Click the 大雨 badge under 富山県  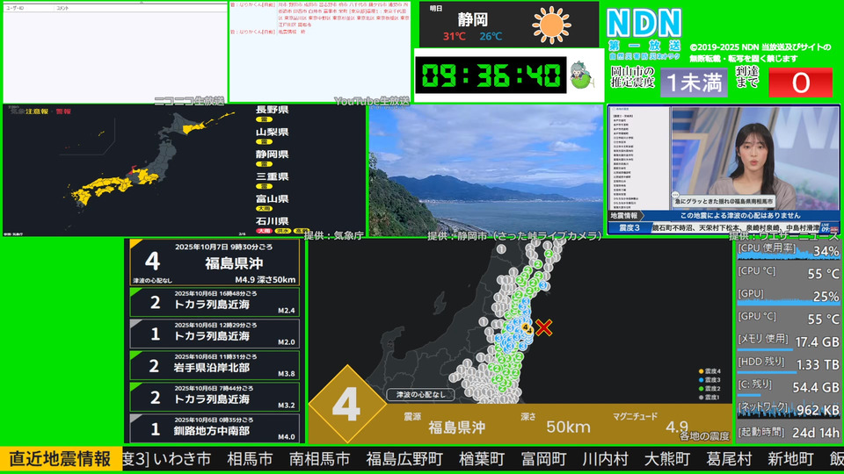point(264,209)
